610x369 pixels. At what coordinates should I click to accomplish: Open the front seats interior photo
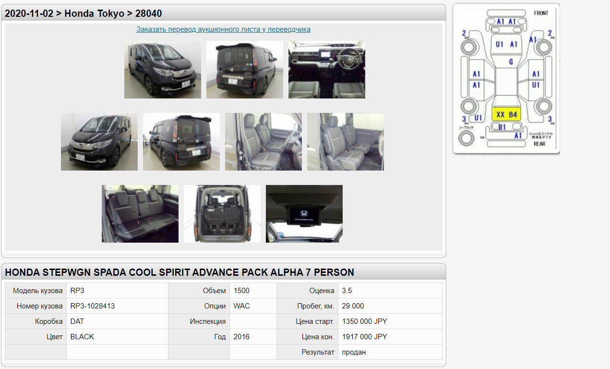tap(263, 142)
